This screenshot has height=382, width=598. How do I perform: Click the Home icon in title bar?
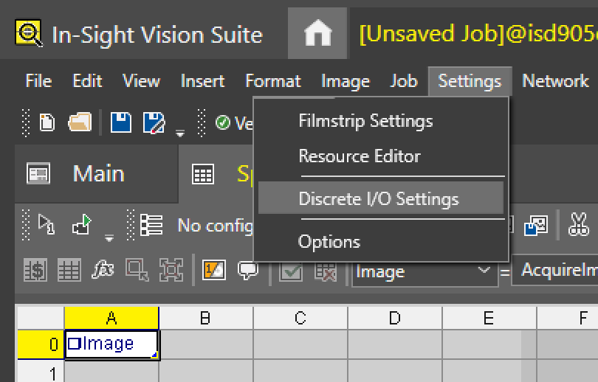point(318,34)
